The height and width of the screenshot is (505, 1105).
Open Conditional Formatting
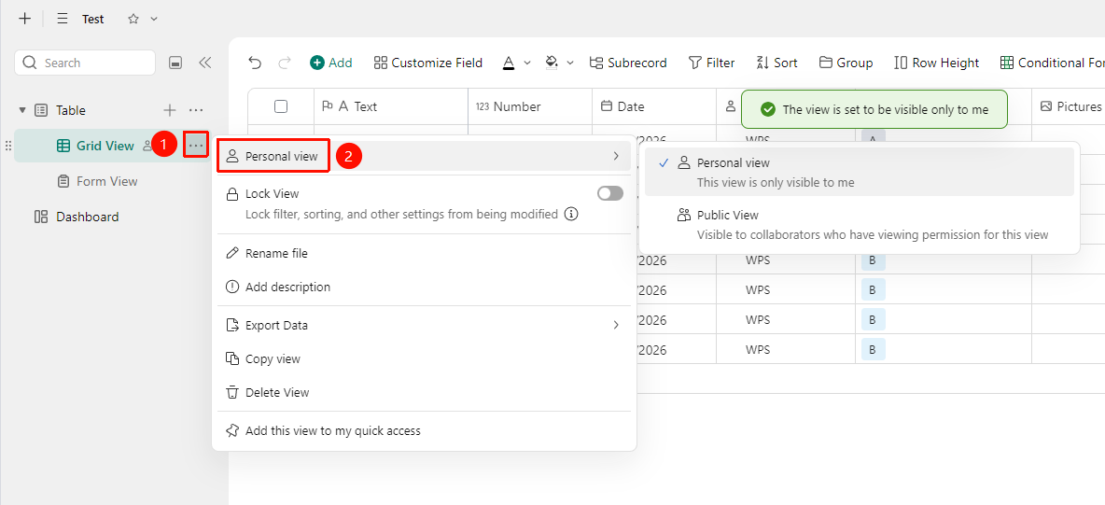pos(1052,63)
